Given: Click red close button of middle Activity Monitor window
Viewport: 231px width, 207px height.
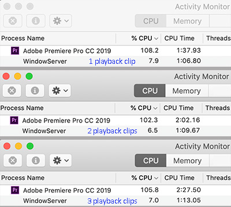Looking at the screenshot, I should point(6,76).
